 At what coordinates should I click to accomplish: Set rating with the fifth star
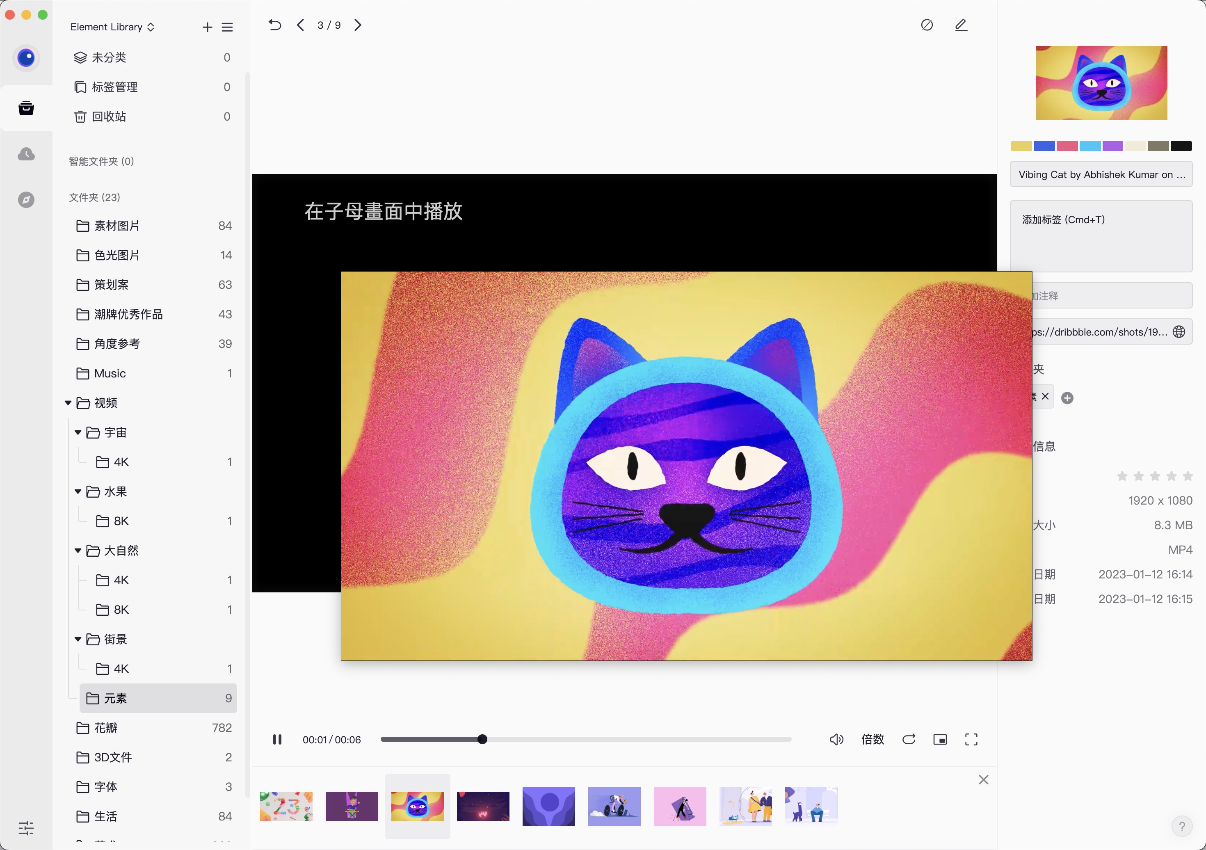[x=1187, y=476]
